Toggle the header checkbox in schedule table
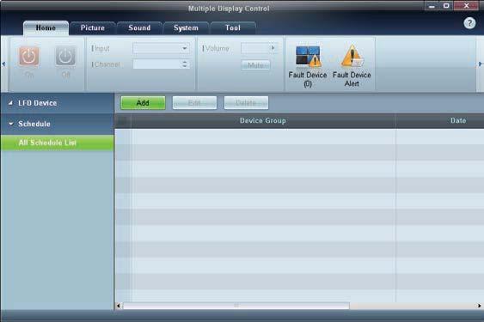This screenshot has height=322, width=484. click(x=123, y=120)
